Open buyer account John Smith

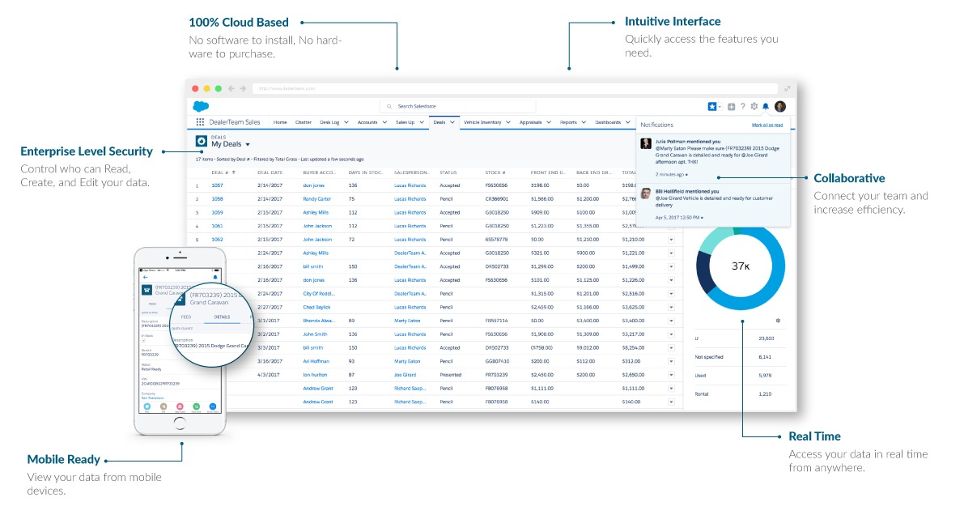(315, 334)
